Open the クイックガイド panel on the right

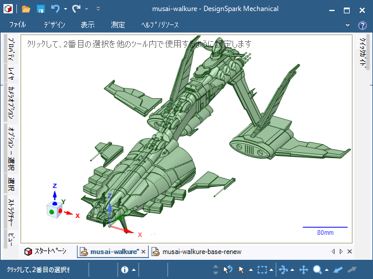(x=363, y=52)
